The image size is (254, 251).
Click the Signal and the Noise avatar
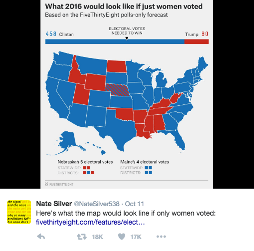[x=19, y=212]
